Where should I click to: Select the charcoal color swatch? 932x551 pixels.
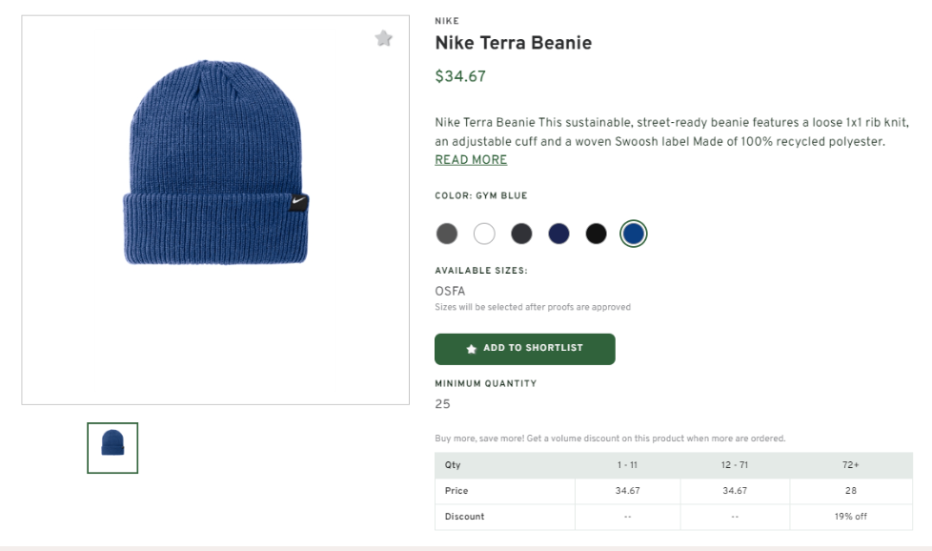[x=521, y=234]
